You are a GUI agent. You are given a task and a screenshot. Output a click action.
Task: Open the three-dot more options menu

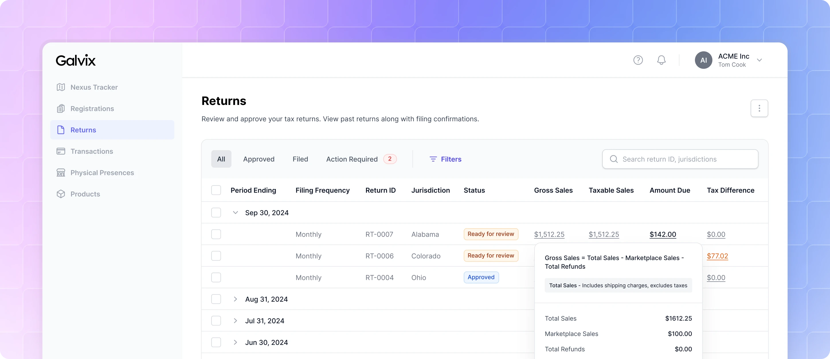759,108
